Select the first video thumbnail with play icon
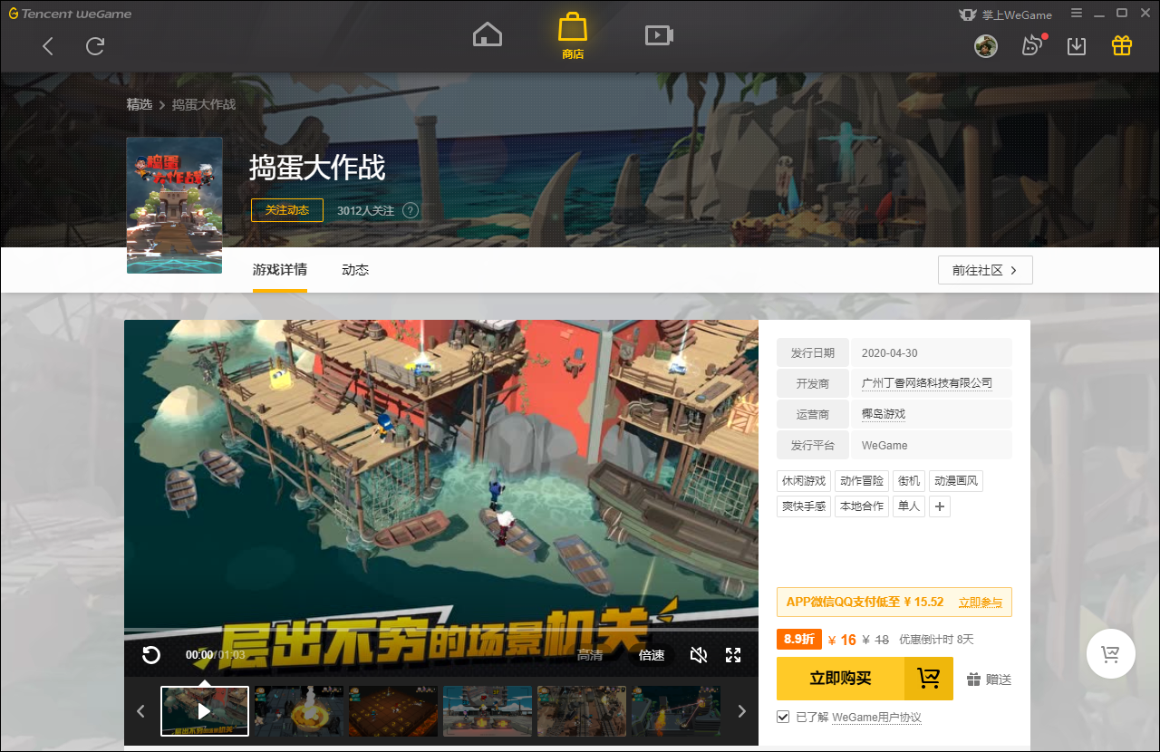This screenshot has height=752, width=1160. [x=205, y=711]
